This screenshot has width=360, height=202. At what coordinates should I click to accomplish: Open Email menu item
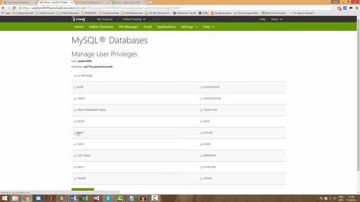147,27
